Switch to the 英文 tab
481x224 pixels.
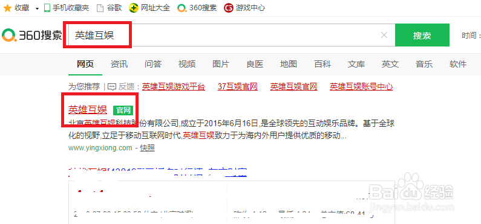coord(390,64)
